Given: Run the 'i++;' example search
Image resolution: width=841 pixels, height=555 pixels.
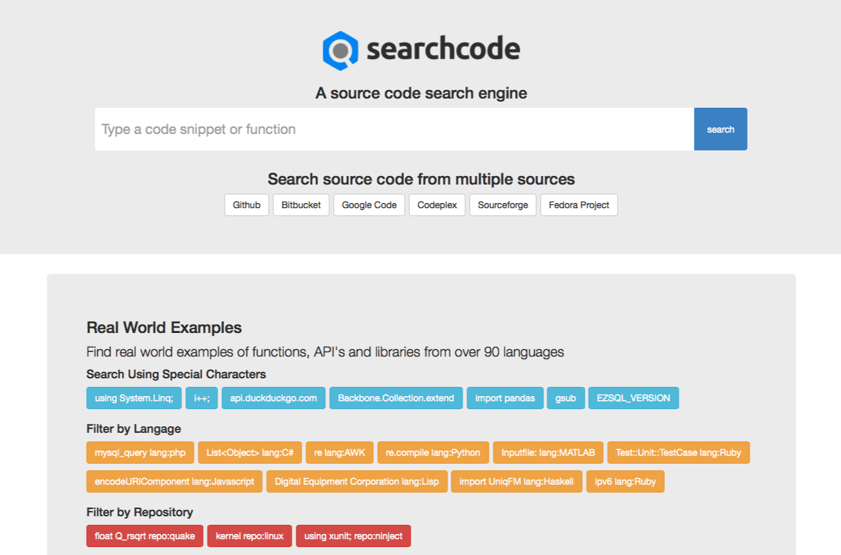Looking at the screenshot, I should (202, 398).
